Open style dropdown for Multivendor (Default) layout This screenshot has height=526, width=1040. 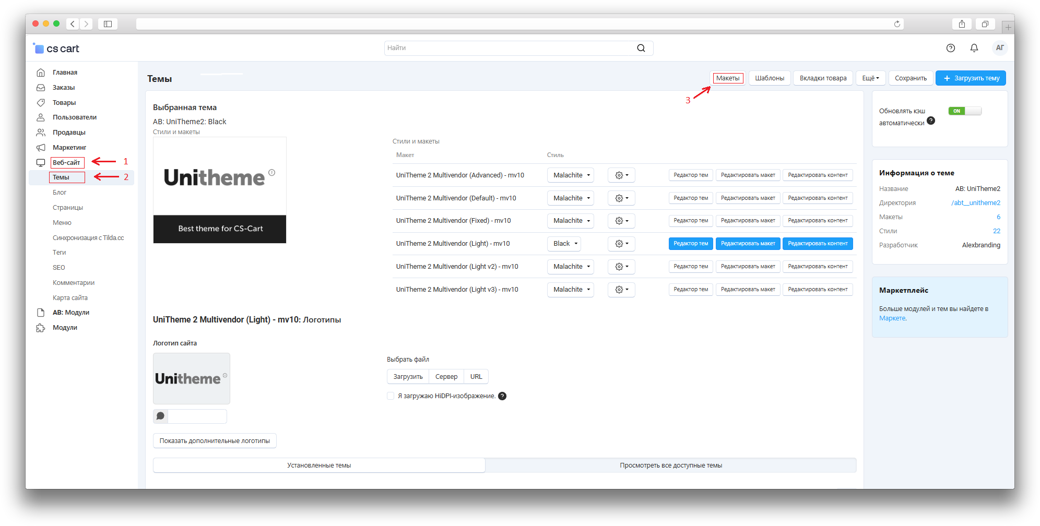point(570,198)
